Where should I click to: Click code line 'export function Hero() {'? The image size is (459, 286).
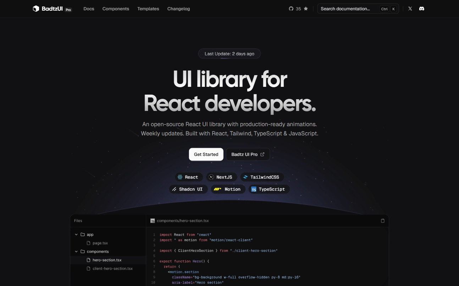click(x=184, y=261)
